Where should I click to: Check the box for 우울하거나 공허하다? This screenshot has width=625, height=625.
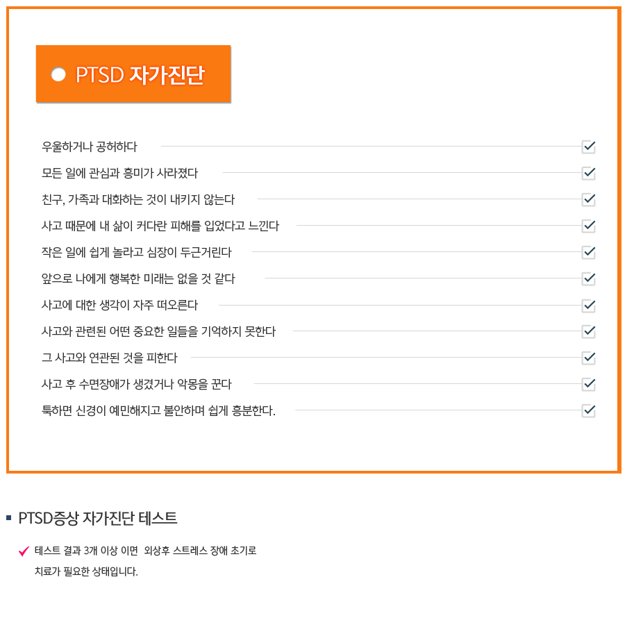click(588, 147)
